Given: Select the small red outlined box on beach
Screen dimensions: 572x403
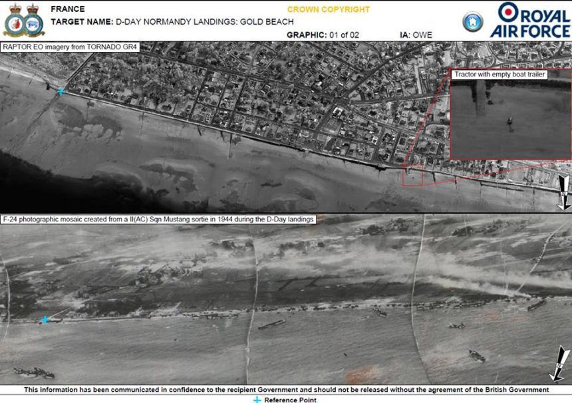Looking at the screenshot, I should 412,176.
